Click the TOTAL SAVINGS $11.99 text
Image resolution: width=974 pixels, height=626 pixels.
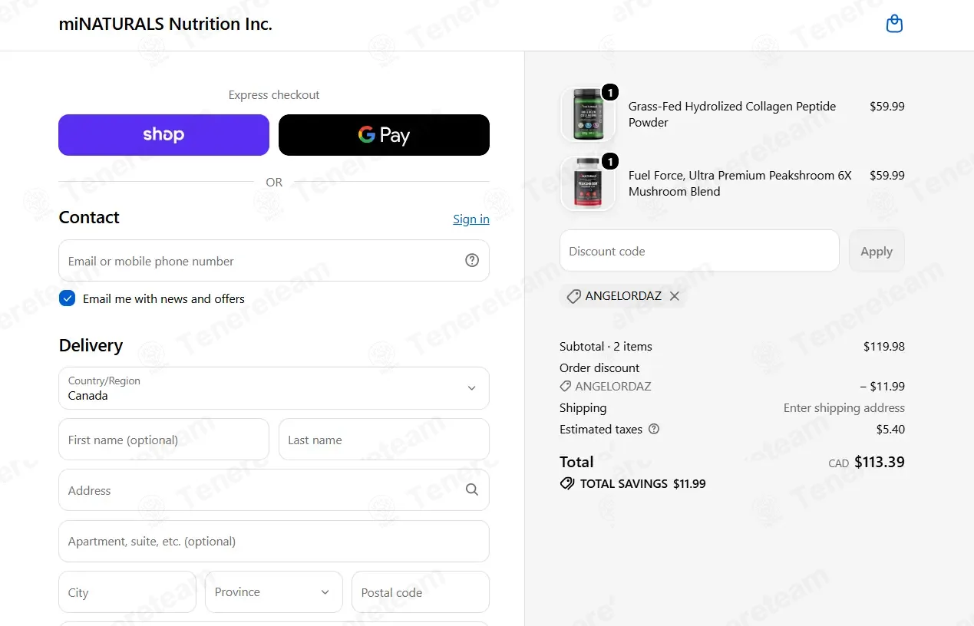click(x=642, y=483)
